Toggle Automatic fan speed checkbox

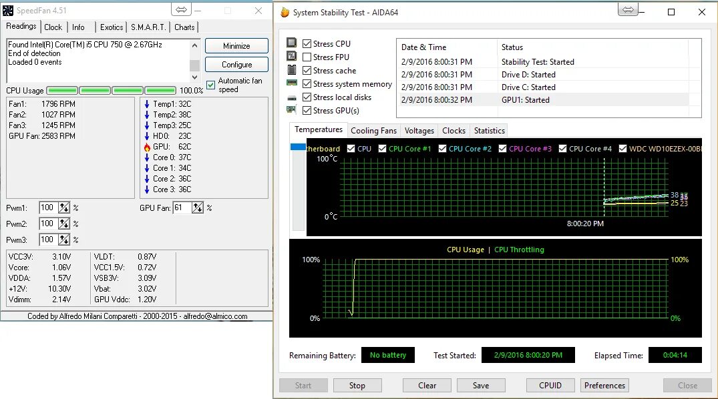coord(210,85)
